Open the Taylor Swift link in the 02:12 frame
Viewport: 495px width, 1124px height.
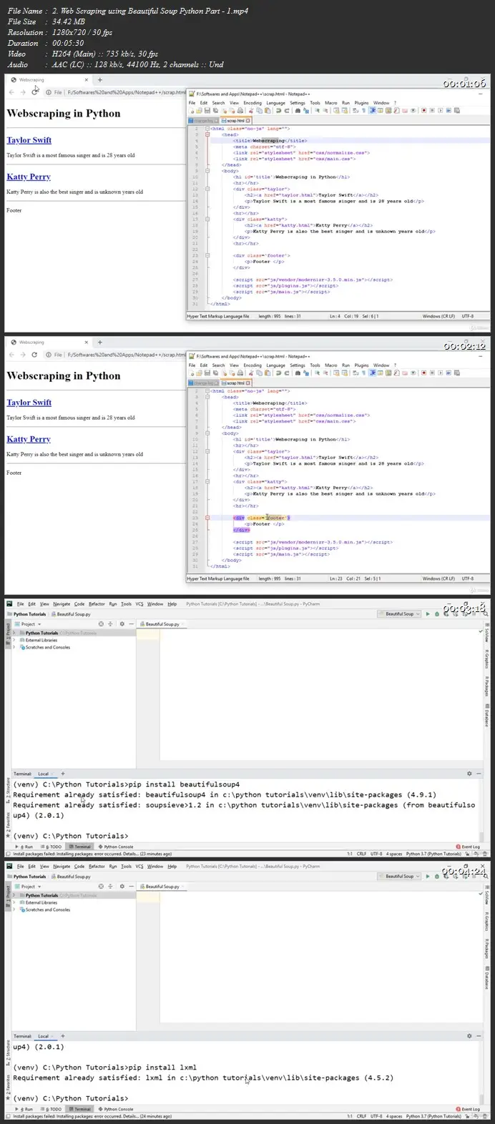(29, 403)
